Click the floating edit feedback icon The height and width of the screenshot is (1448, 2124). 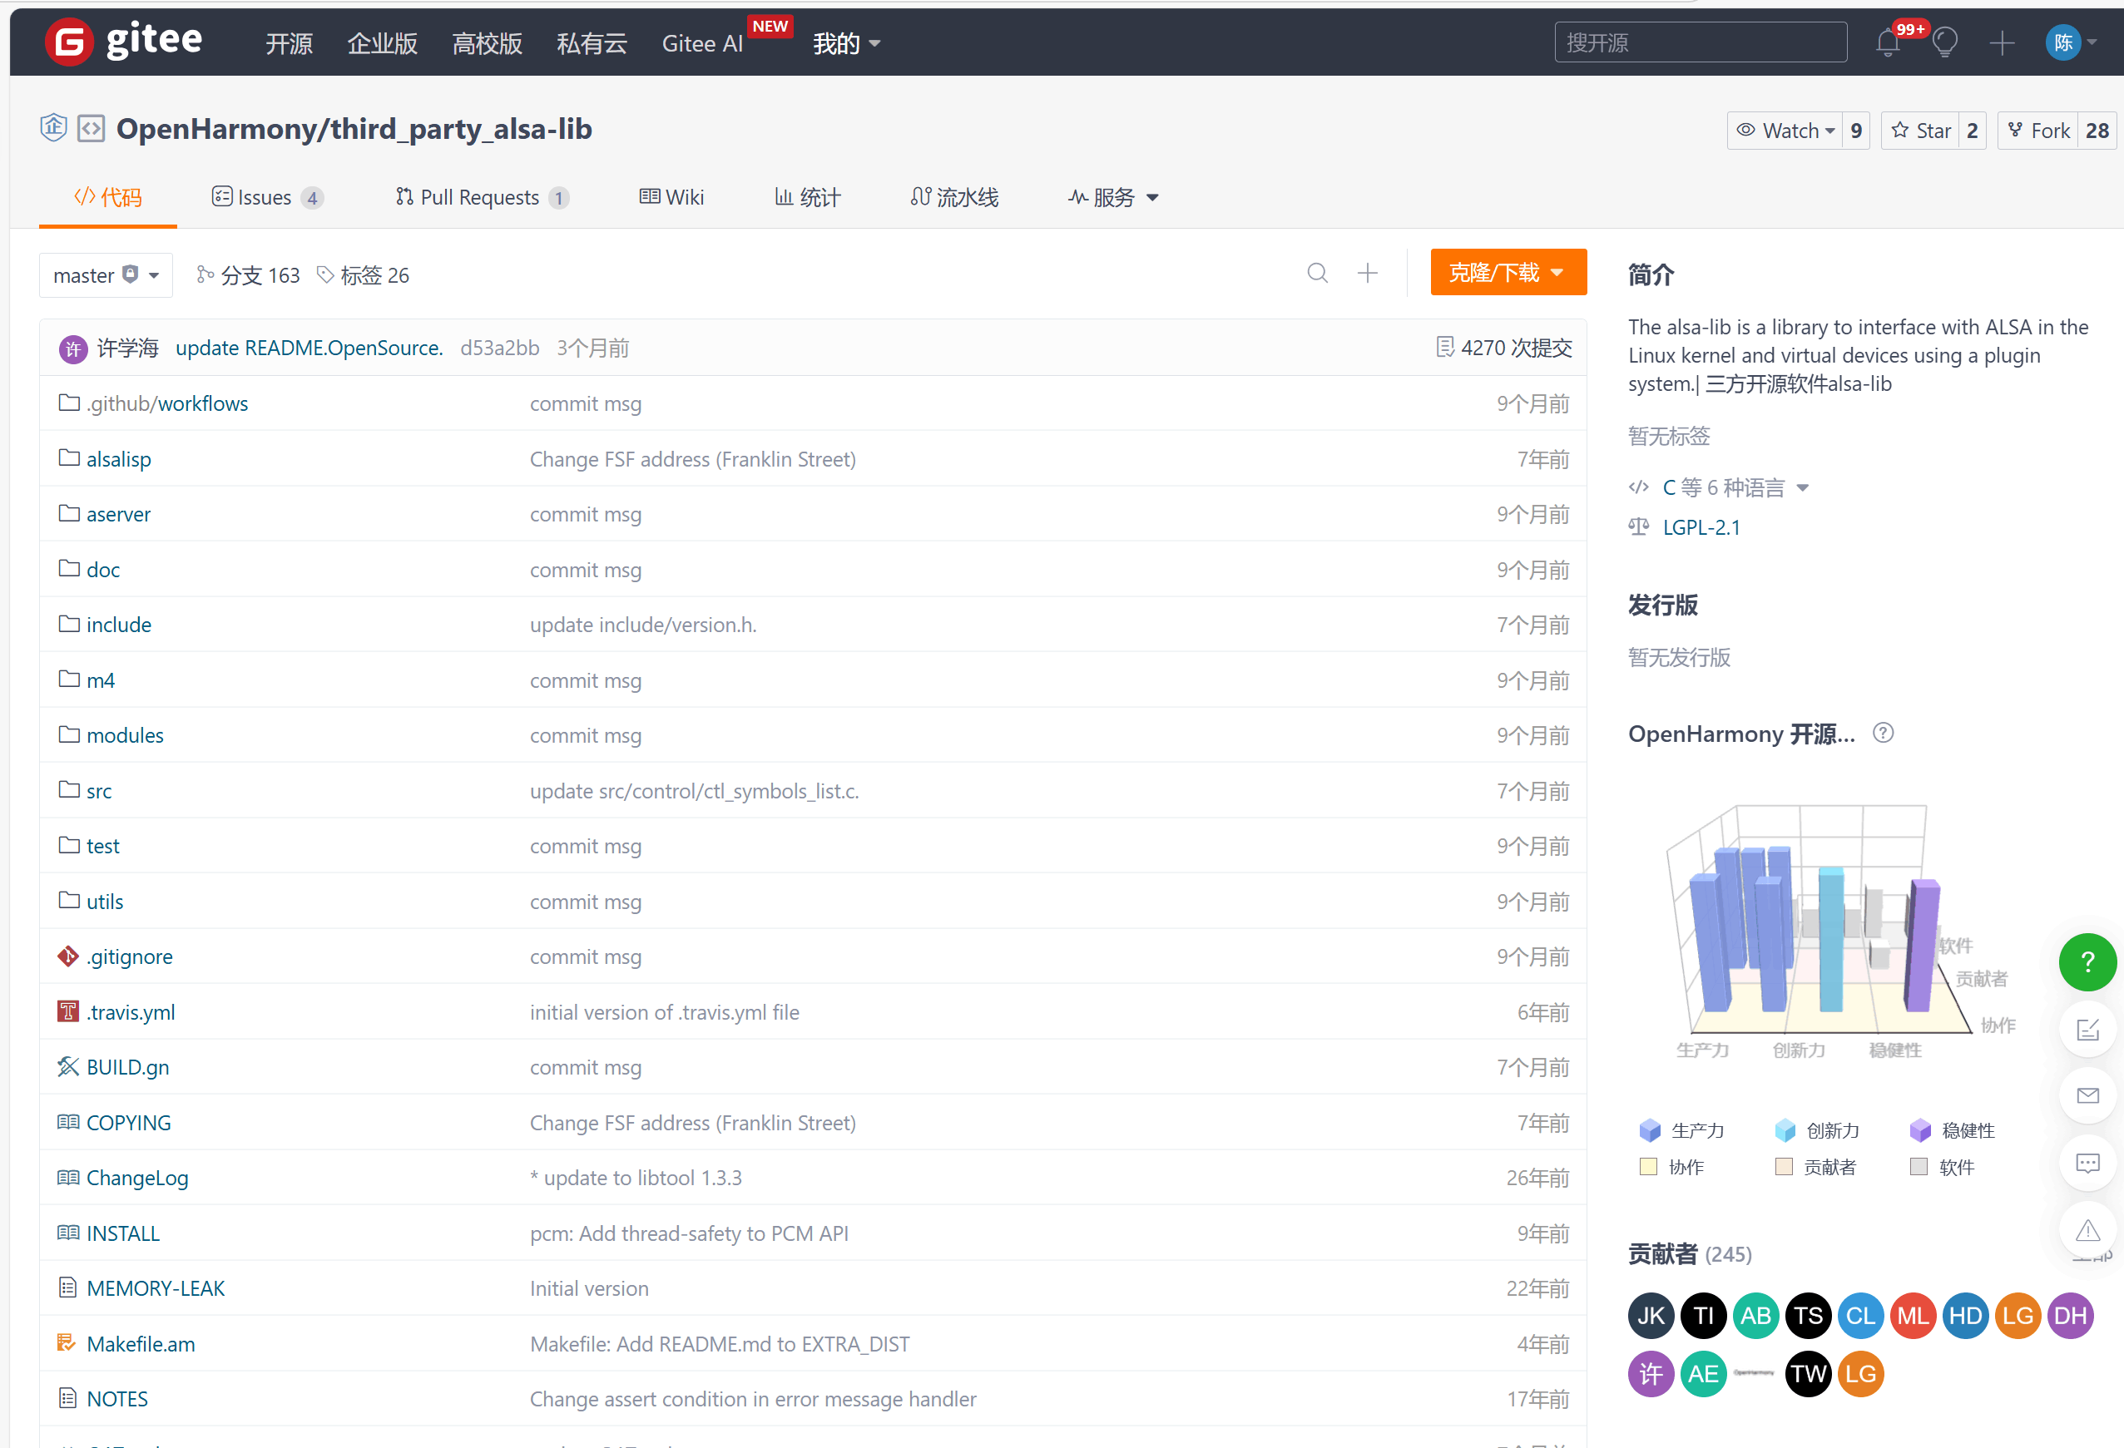(2087, 1030)
